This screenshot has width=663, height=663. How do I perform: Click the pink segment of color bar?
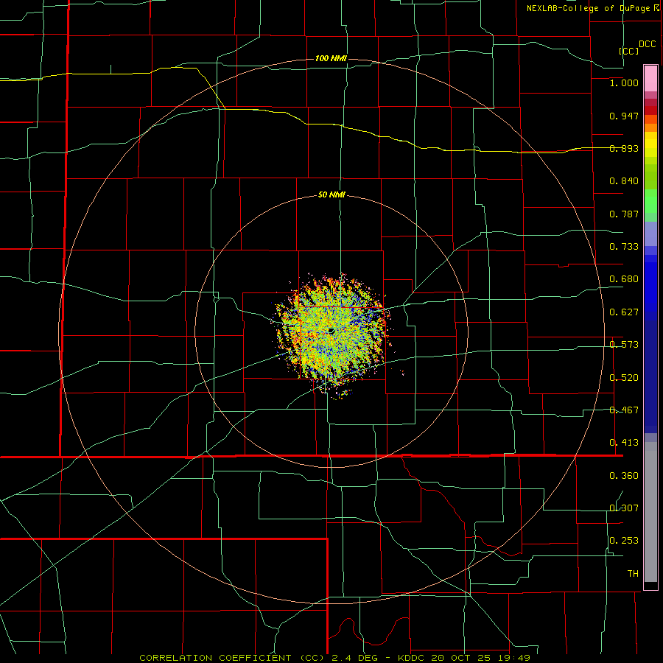click(650, 79)
